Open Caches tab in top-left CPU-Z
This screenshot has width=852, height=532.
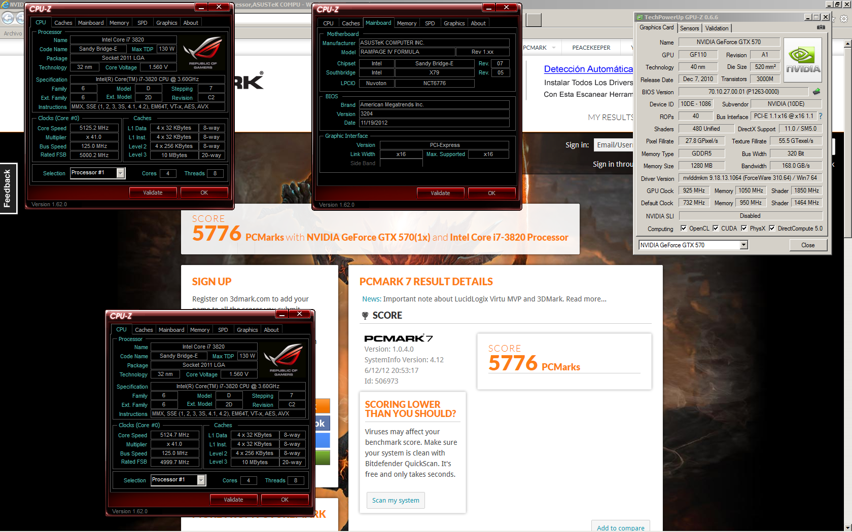click(63, 23)
